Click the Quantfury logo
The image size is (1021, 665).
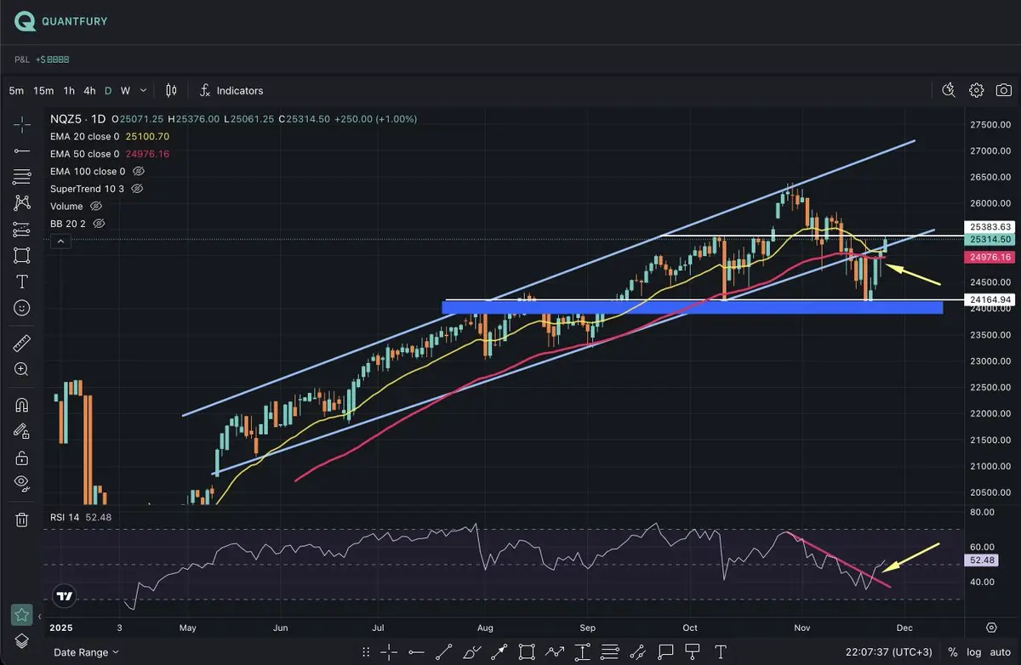click(x=62, y=20)
